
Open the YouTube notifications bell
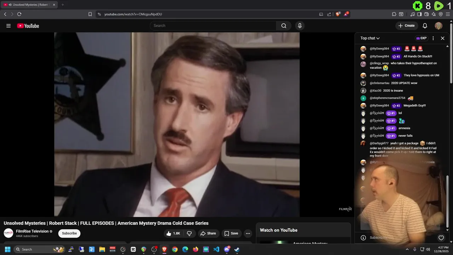(425, 25)
